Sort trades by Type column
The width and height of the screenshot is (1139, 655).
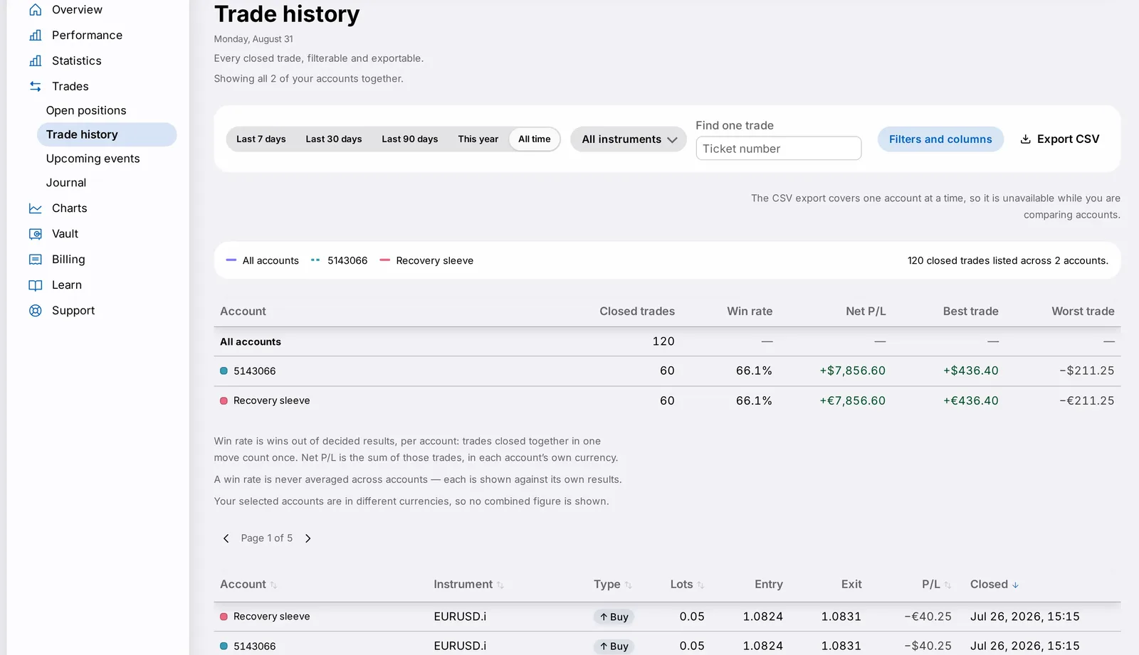pos(613,585)
